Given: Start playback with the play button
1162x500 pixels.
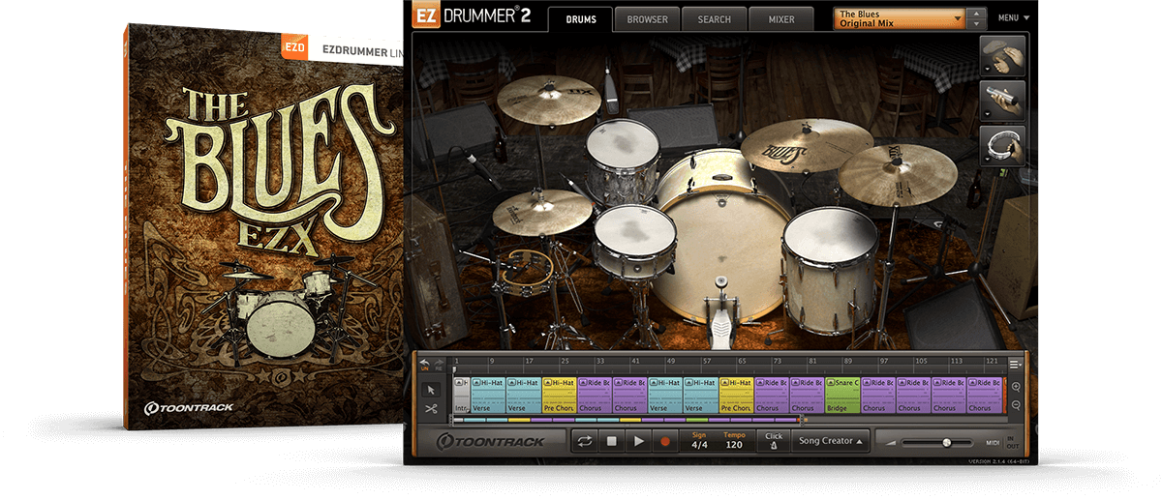Looking at the screenshot, I should tap(638, 441).
